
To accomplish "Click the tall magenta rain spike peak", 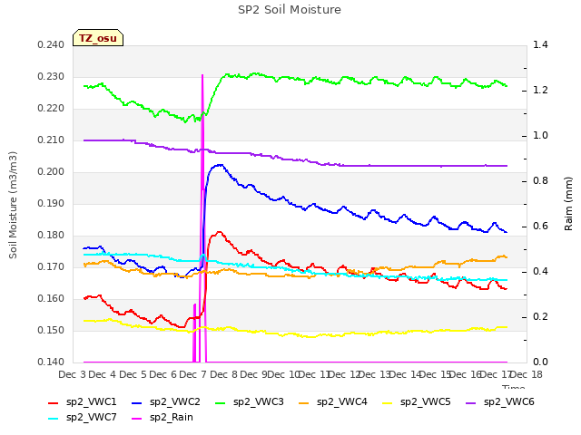I will [x=202, y=75].
